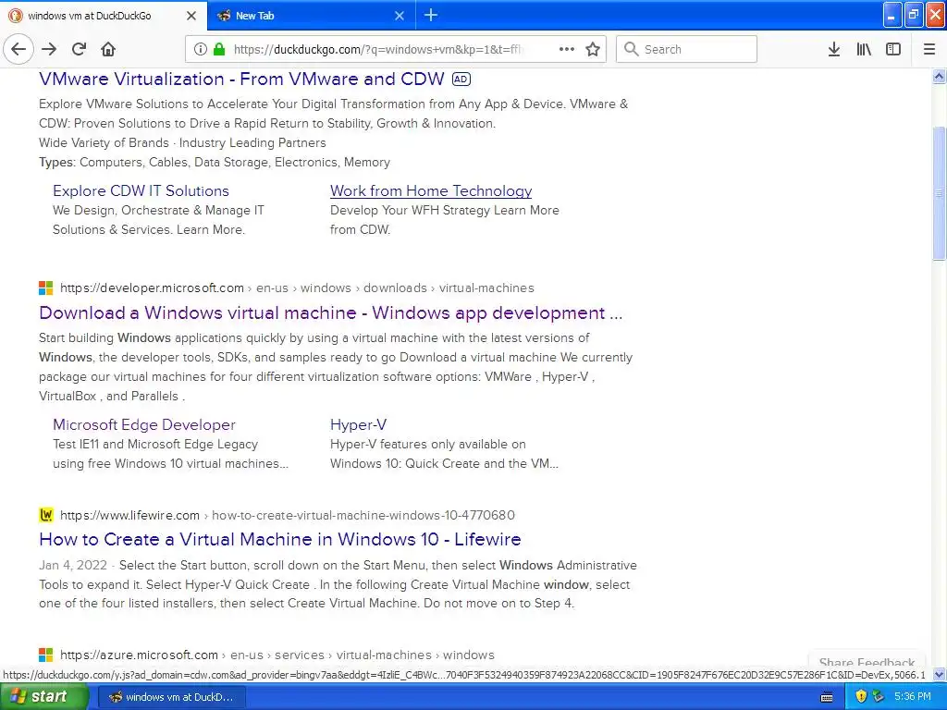Screen dimensions: 947x710
Task: Select the 'windows vm at DuckD...' taskbar button
Action: pyautogui.click(x=171, y=697)
